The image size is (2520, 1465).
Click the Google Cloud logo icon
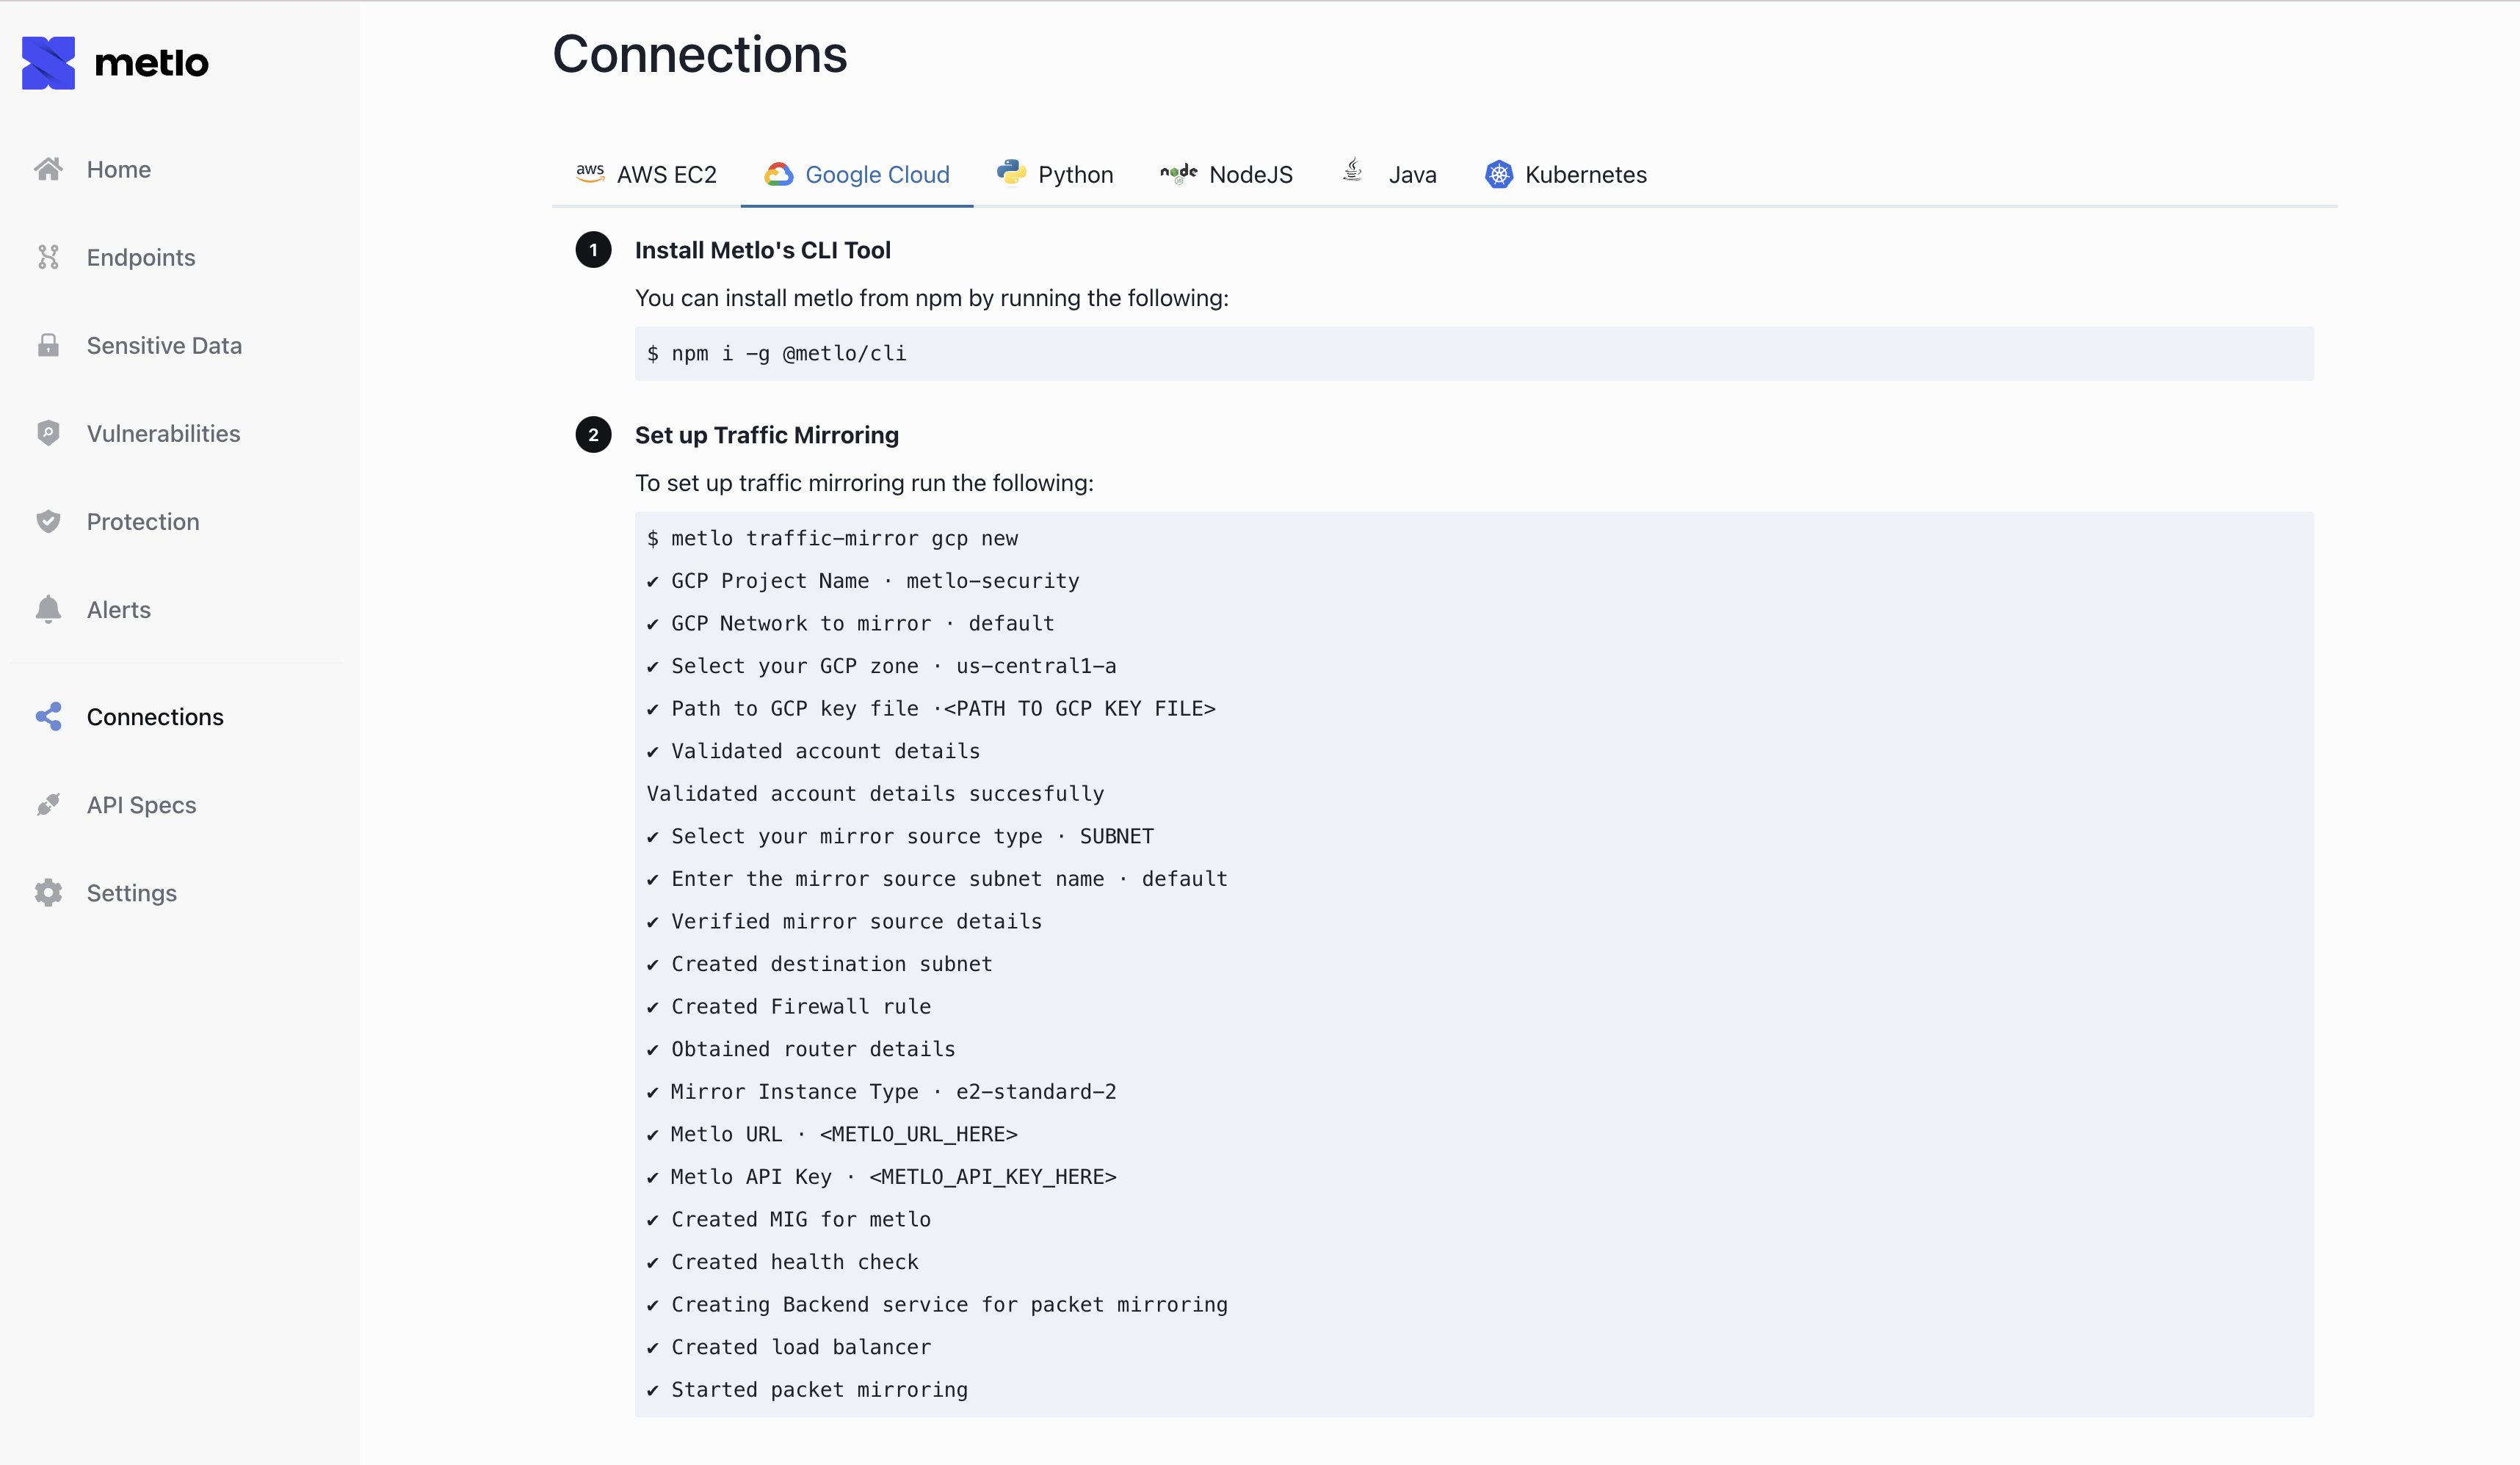778,174
